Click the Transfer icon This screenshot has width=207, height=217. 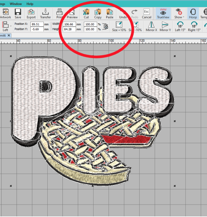click(45, 14)
